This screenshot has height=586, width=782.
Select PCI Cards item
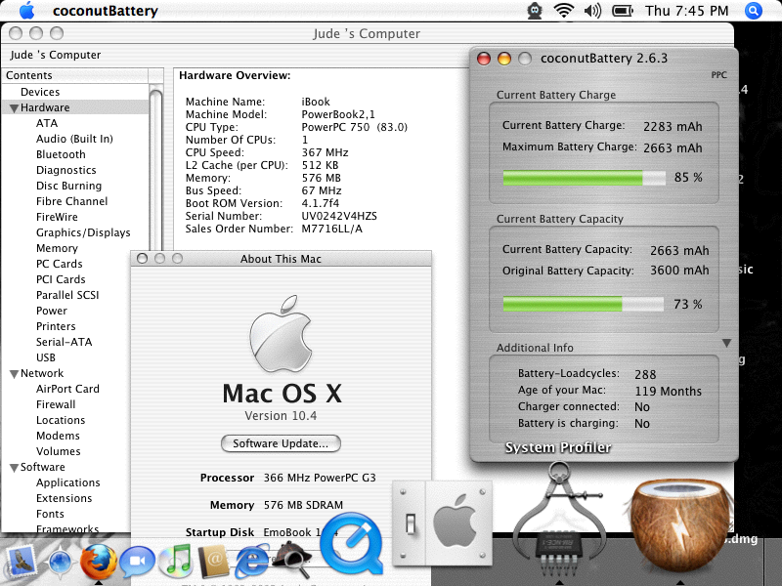tap(61, 279)
